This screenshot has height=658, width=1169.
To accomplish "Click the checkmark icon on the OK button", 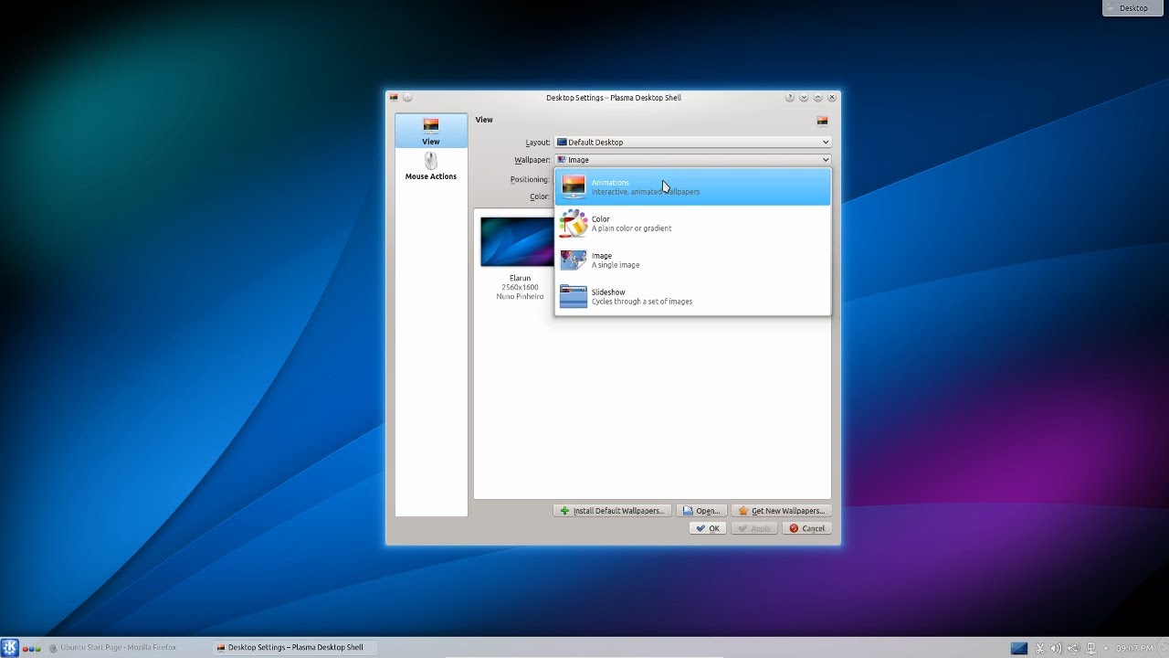I will pos(700,528).
